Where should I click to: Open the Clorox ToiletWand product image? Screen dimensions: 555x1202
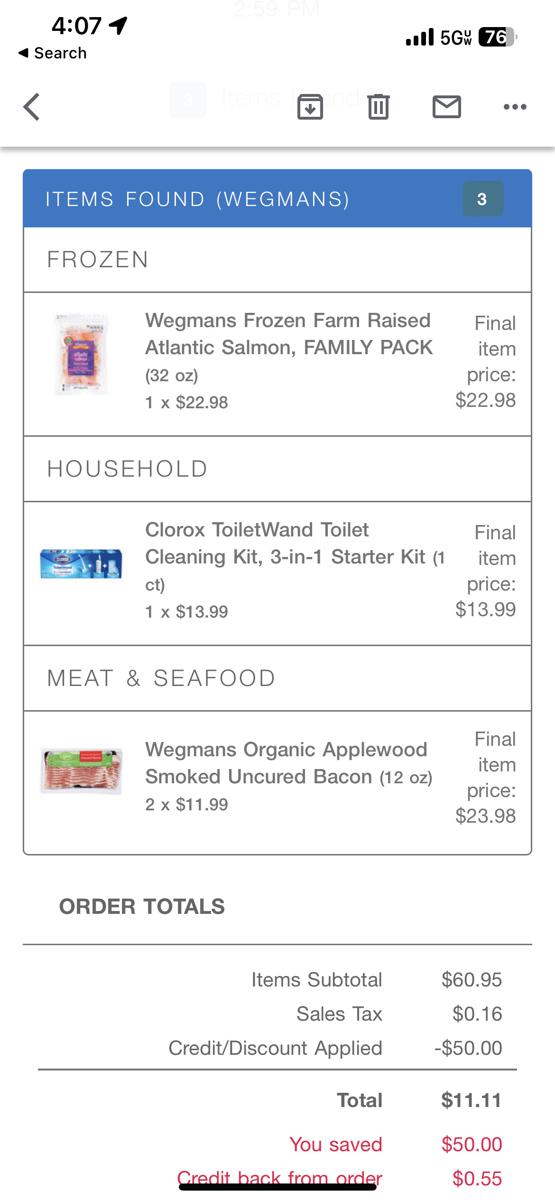click(x=81, y=564)
